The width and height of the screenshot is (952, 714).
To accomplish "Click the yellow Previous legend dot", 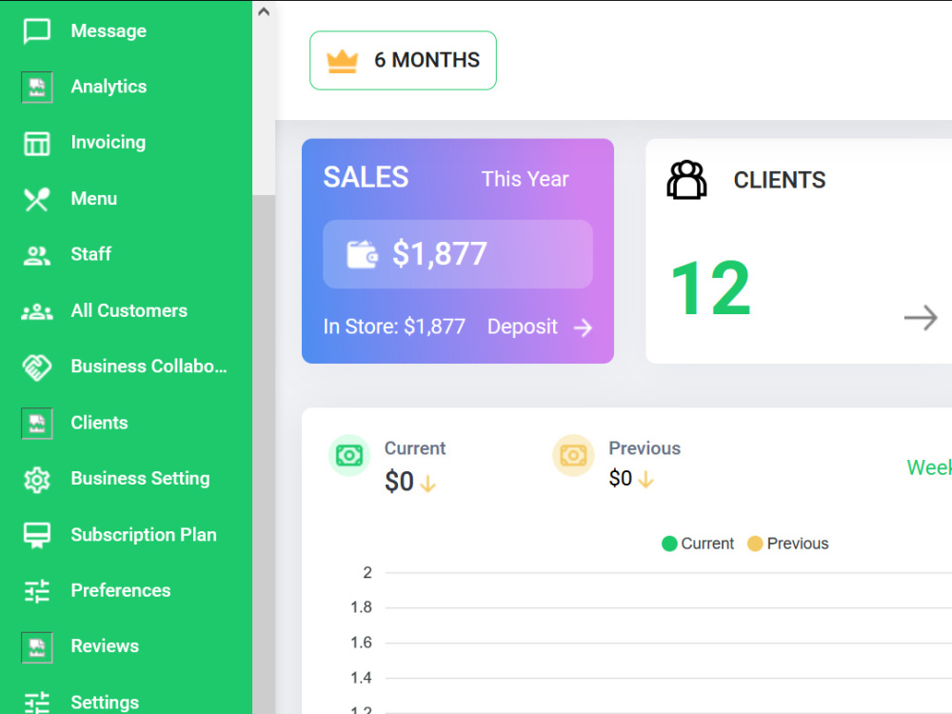I will click(755, 544).
